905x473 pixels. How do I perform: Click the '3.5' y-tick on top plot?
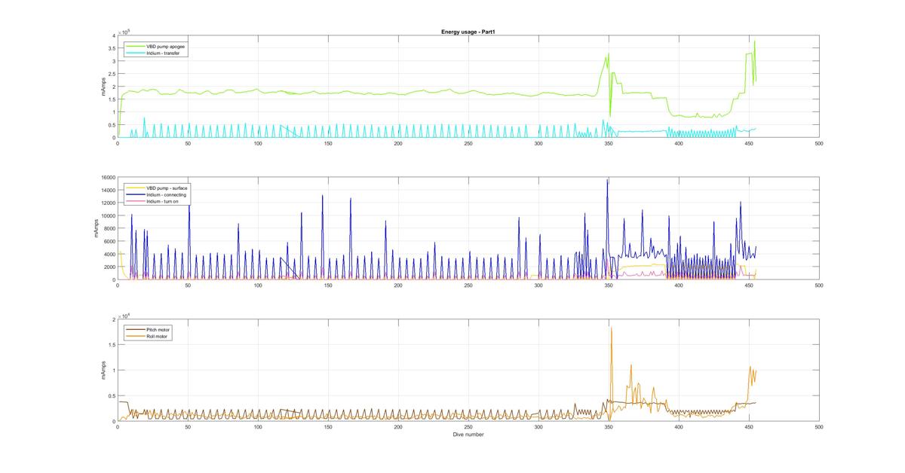coord(112,48)
